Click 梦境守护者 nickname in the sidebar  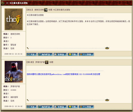coord(15,86)
